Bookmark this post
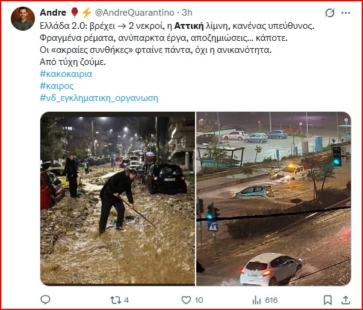Screen dimensions: 363x310 (327, 300)
